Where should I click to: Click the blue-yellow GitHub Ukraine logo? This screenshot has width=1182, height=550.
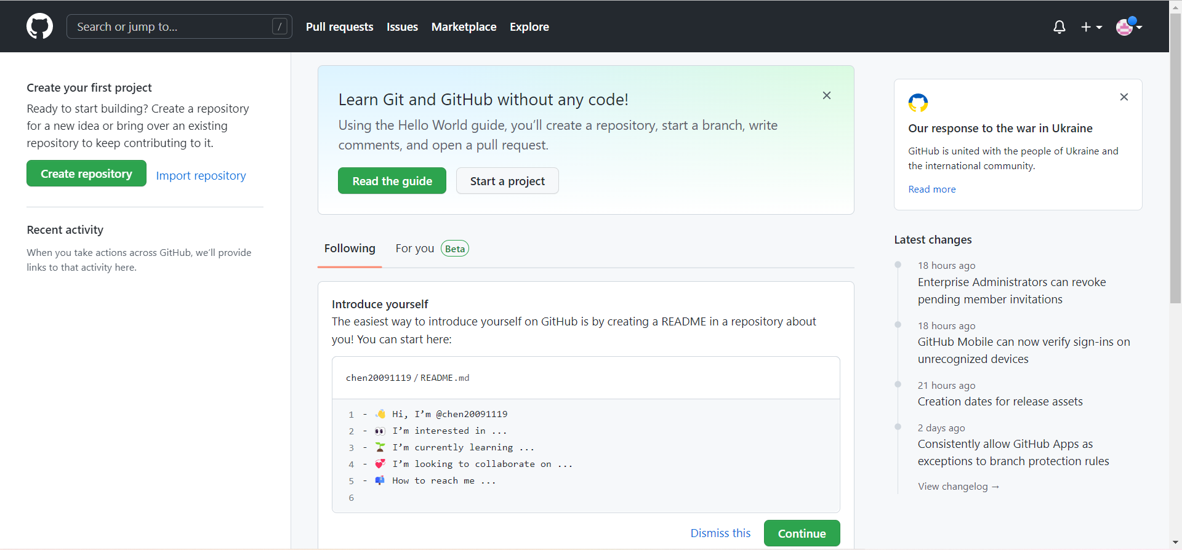pyautogui.click(x=918, y=103)
